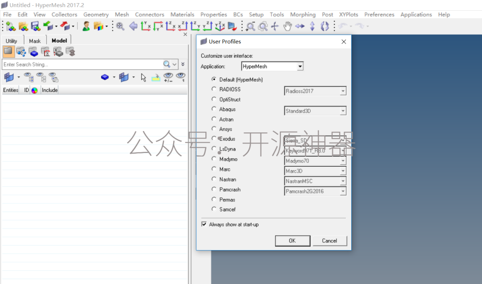Viewport: 482px width, 284px height.
Task: Switch to the Model view folder icon
Action: point(8,52)
